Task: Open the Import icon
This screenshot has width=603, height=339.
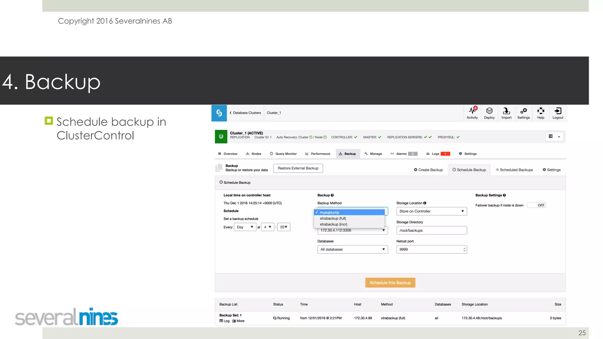Action: (x=506, y=113)
